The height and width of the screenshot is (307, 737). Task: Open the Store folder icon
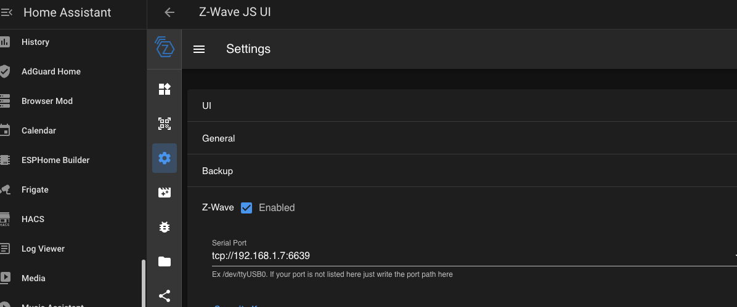[x=165, y=261]
